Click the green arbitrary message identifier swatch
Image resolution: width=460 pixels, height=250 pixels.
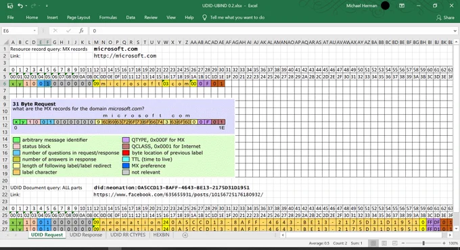(16, 140)
